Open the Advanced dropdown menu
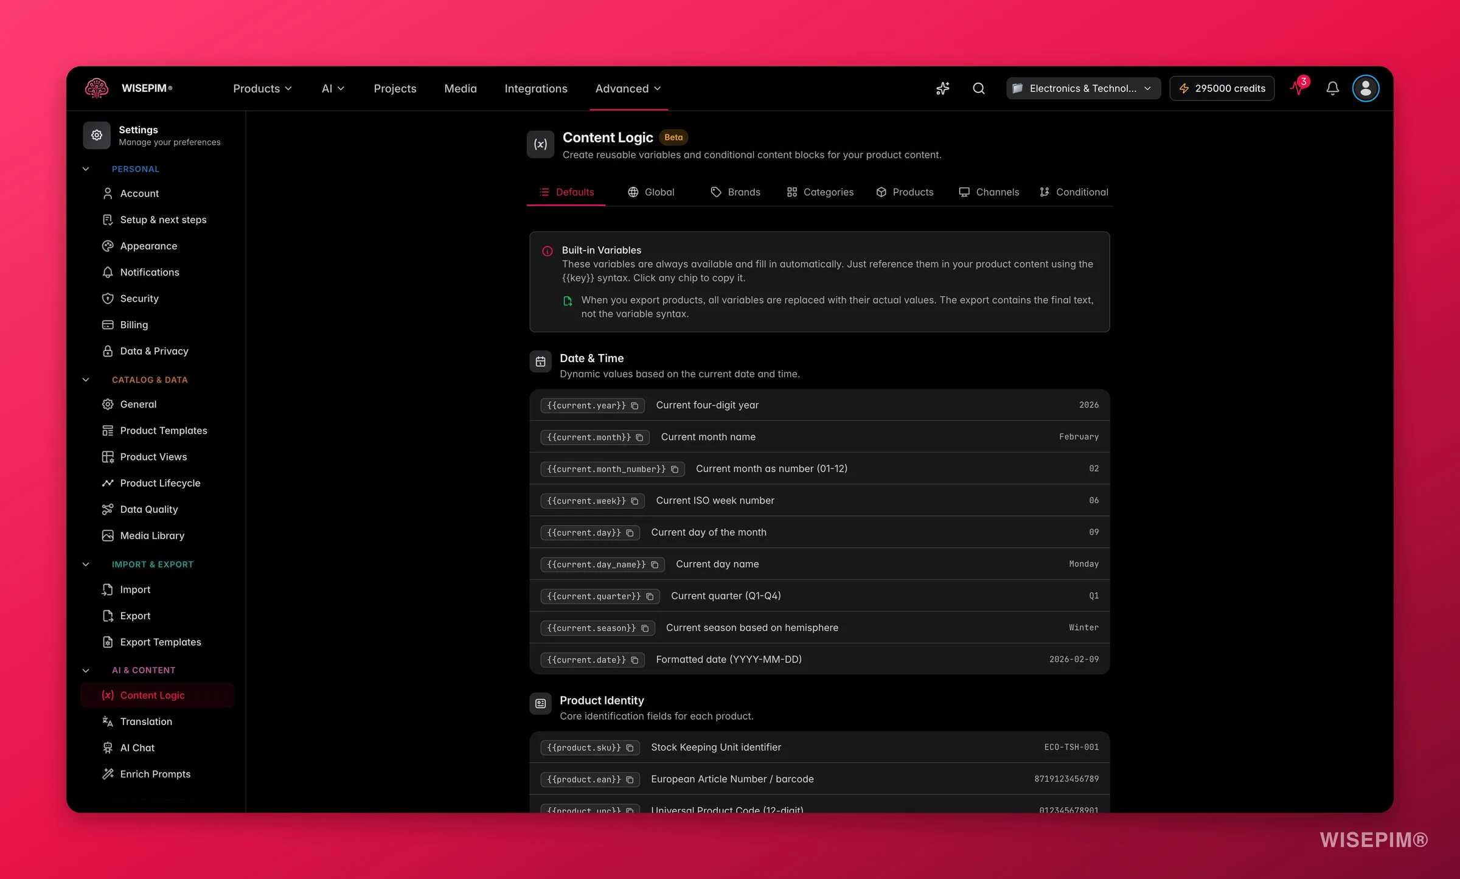 (x=628, y=88)
